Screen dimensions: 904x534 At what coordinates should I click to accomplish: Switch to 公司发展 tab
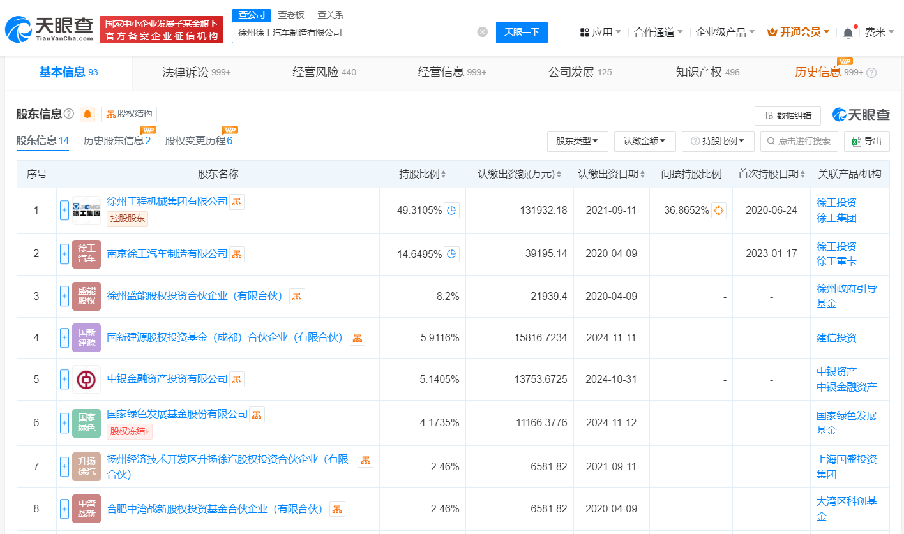(580, 73)
